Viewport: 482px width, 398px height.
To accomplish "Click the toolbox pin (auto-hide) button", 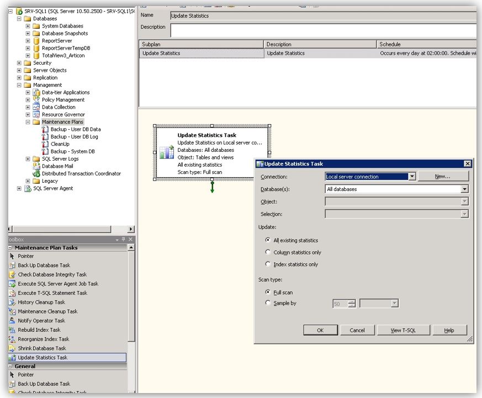I will click(124, 239).
